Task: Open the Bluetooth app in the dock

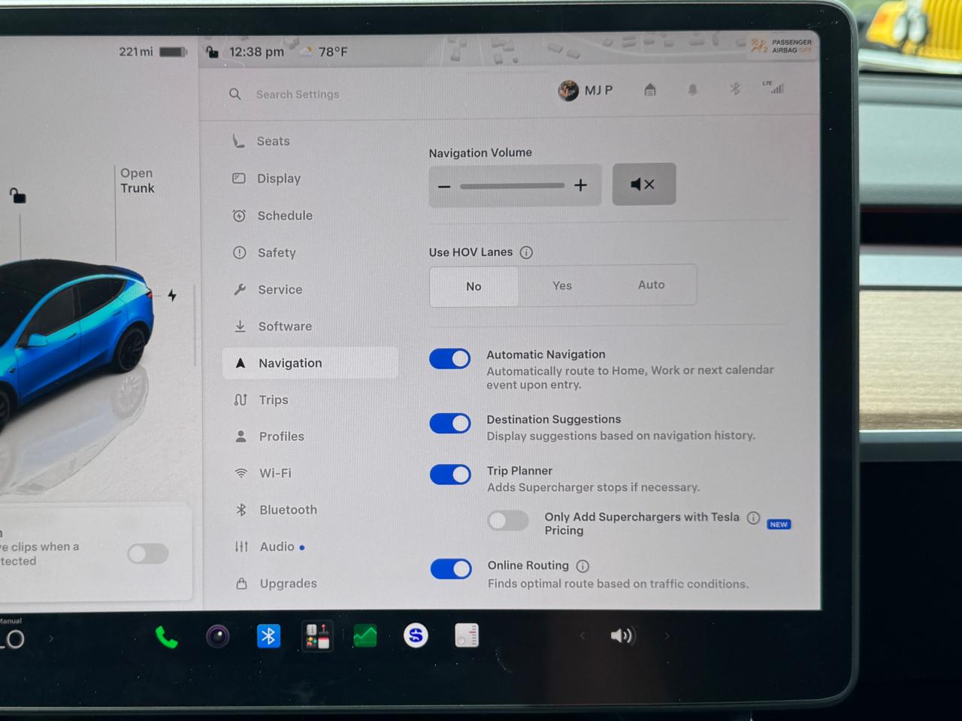Action: pyautogui.click(x=268, y=636)
